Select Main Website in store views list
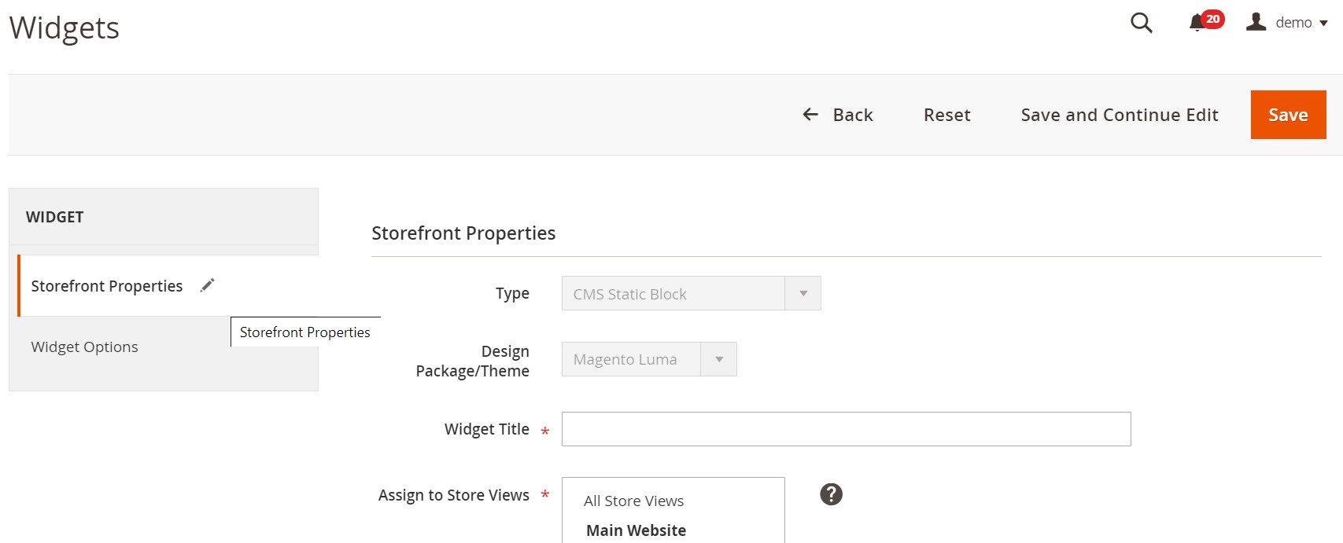Viewport: 1343px width, 543px height. coord(636,530)
